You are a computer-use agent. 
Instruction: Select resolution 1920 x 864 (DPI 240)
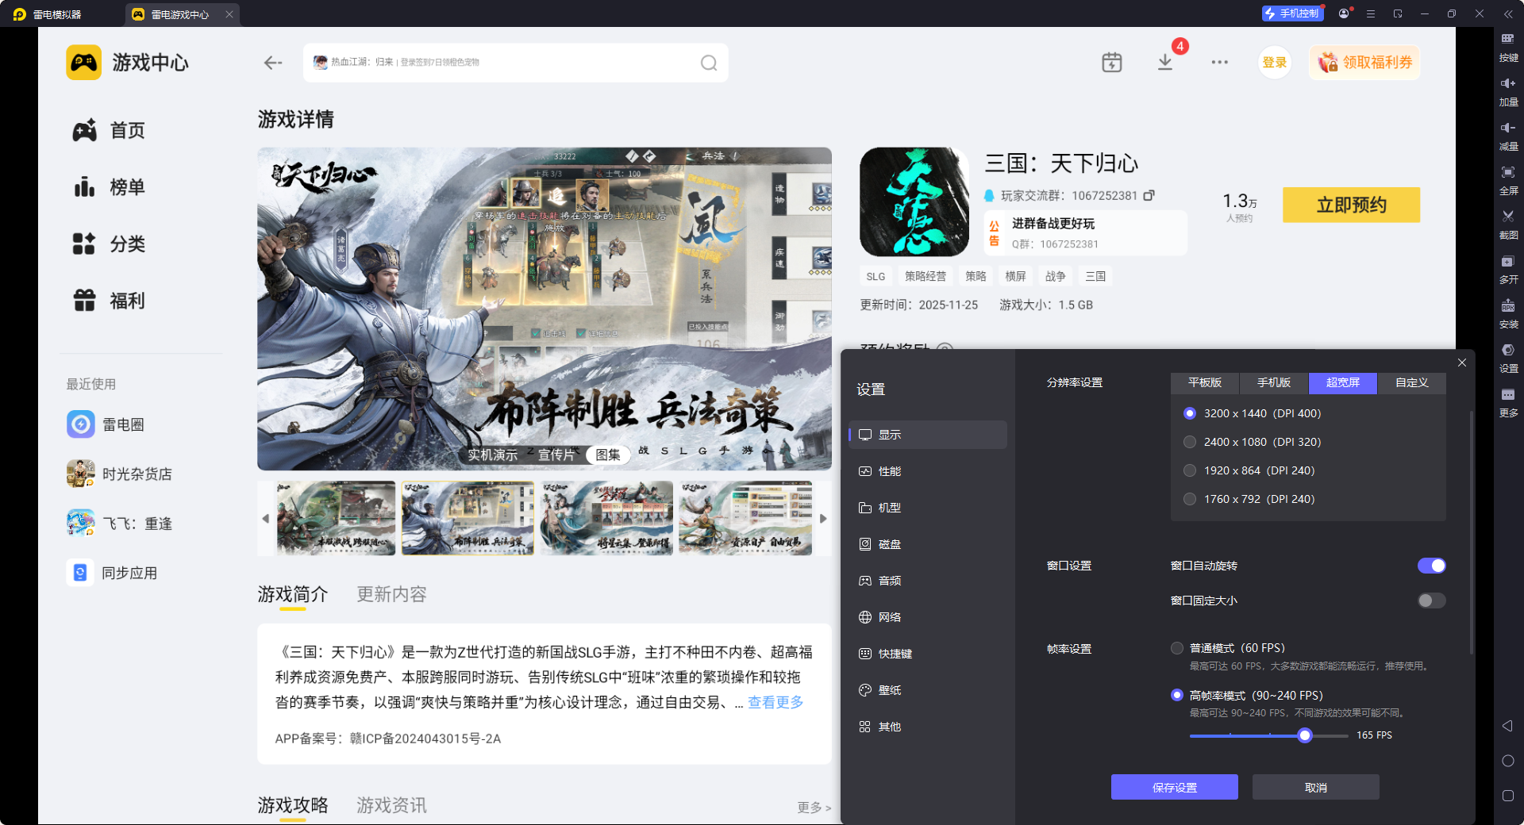point(1249,470)
